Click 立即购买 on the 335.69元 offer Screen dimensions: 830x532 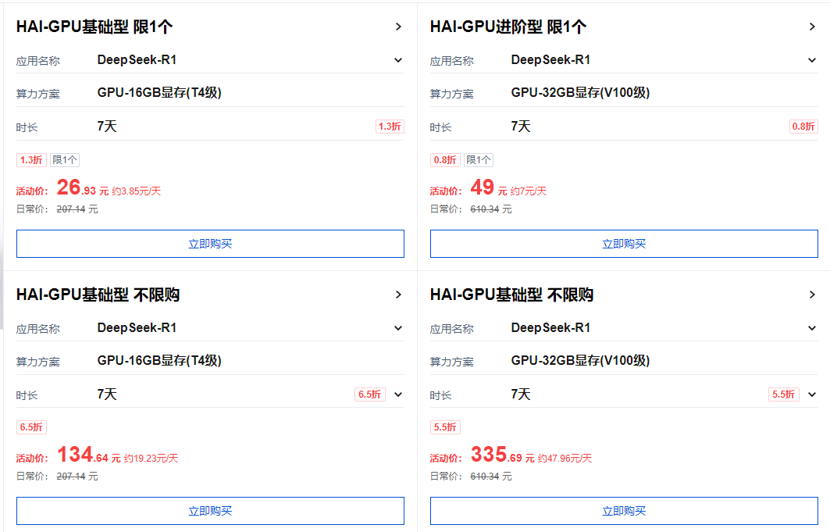[624, 511]
